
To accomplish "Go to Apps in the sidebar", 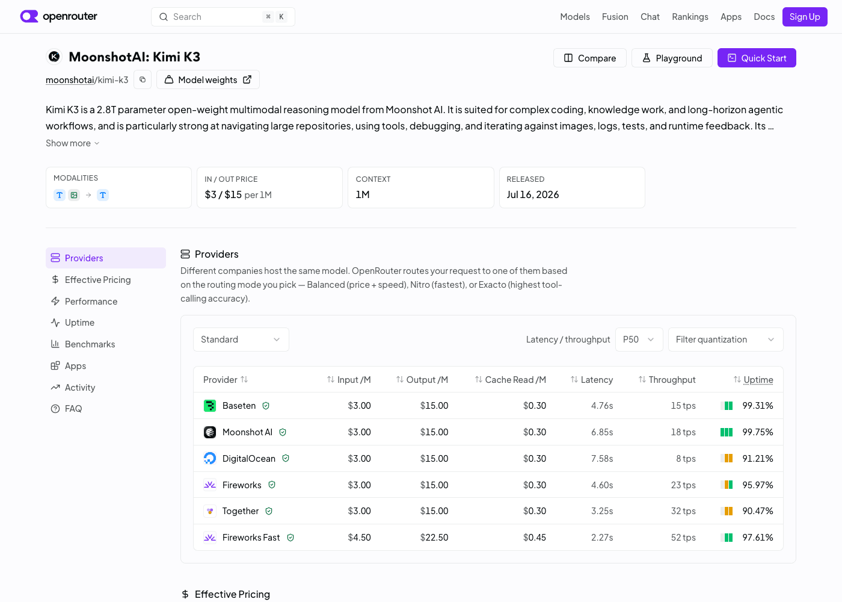I will pyautogui.click(x=106, y=366).
